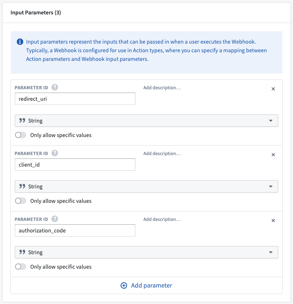Click the plus circle icon by Add parameter
This screenshot has height=304, width=293.
pos(124,285)
